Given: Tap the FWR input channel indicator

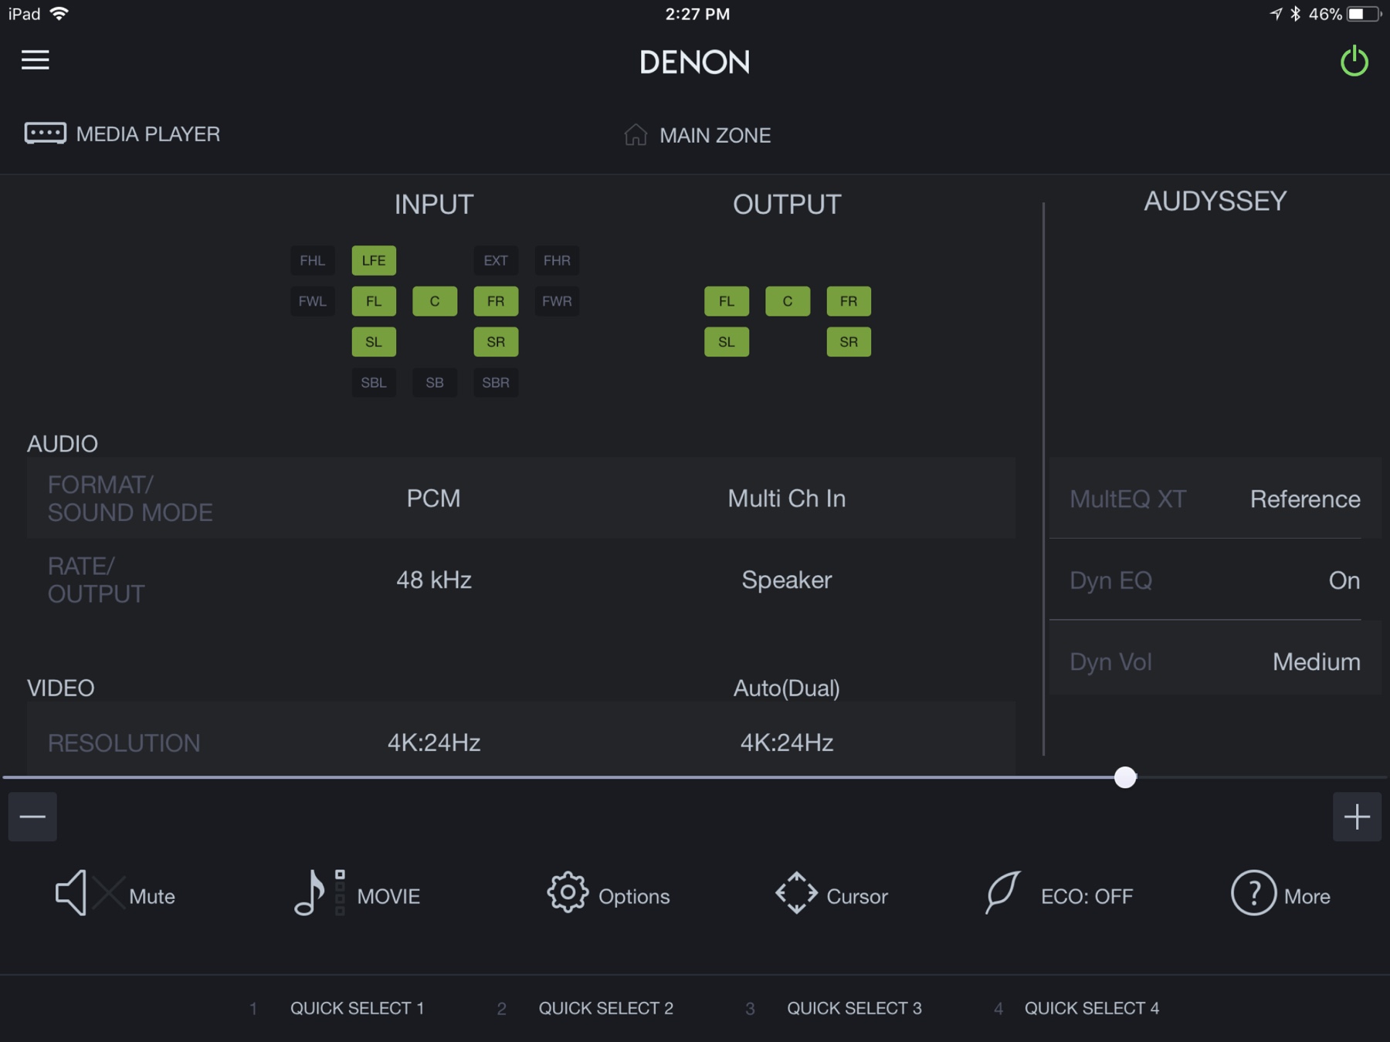Looking at the screenshot, I should pos(557,301).
